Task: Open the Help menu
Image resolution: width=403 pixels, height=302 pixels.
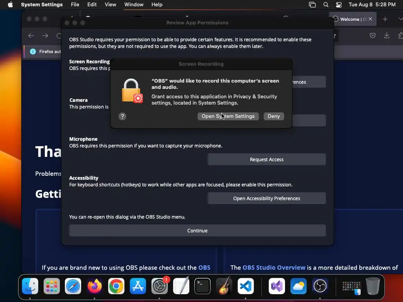Action: [157, 5]
